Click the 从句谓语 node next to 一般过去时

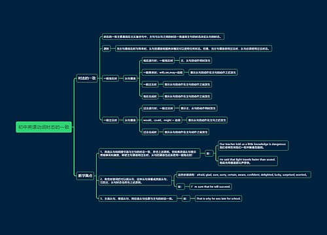click(x=130, y=120)
